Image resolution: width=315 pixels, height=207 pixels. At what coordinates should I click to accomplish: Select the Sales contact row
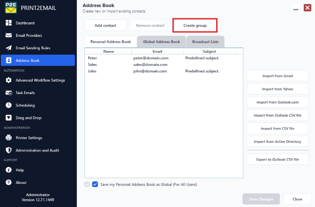coord(164,65)
